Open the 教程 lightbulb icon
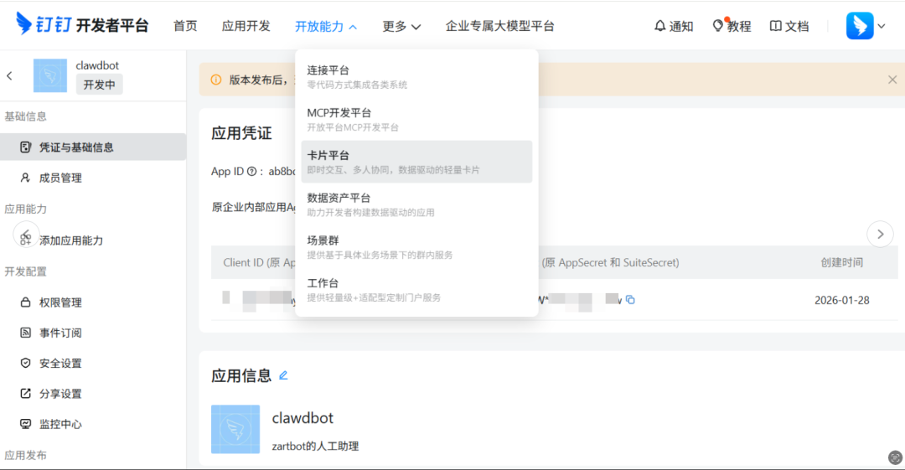The height and width of the screenshot is (470, 905). tap(717, 26)
